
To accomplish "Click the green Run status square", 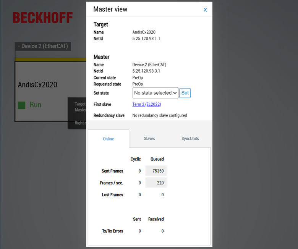I will pyautogui.click(x=21, y=105).
